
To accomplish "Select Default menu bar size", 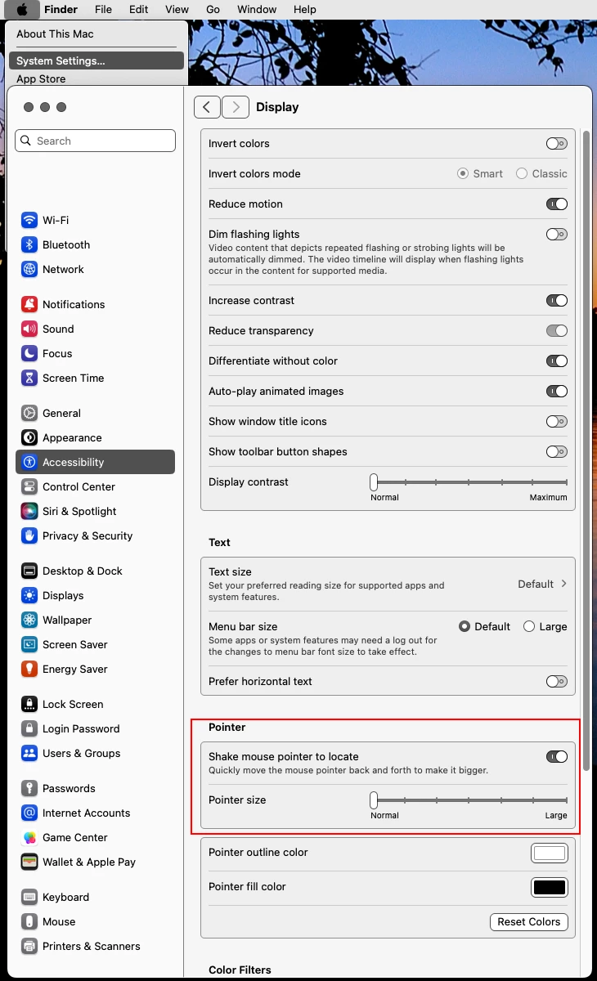I will tap(465, 626).
